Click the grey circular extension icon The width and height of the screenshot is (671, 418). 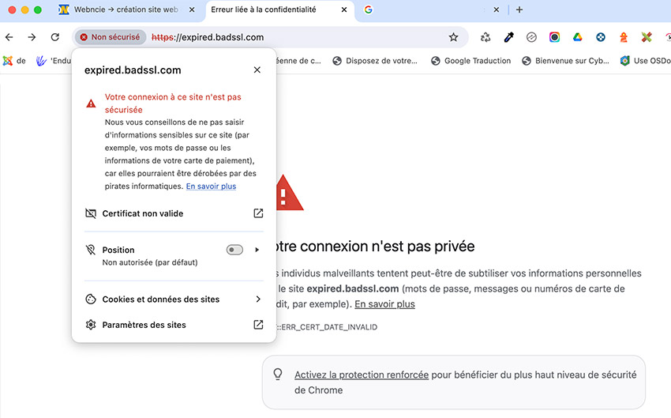tap(531, 37)
